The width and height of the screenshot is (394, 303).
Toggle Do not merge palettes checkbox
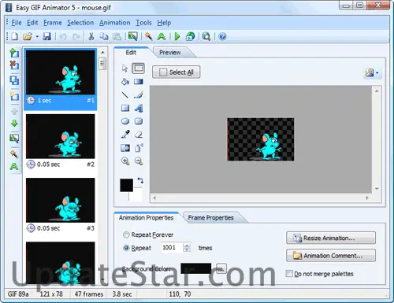pos(289,274)
